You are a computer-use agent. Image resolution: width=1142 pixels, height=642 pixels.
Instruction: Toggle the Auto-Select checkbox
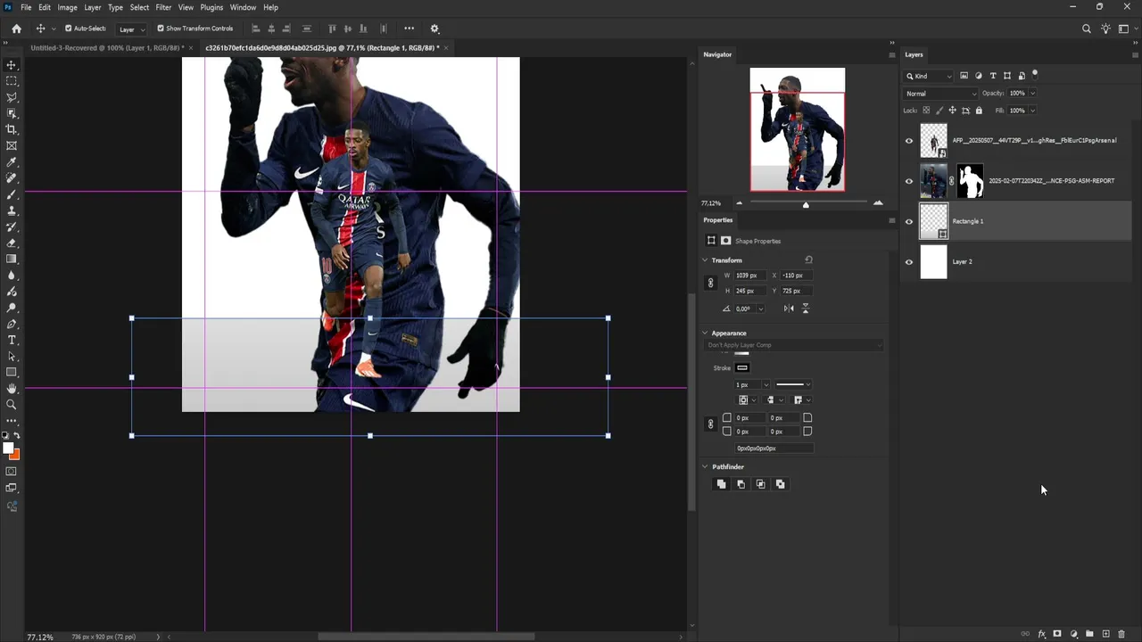point(68,29)
